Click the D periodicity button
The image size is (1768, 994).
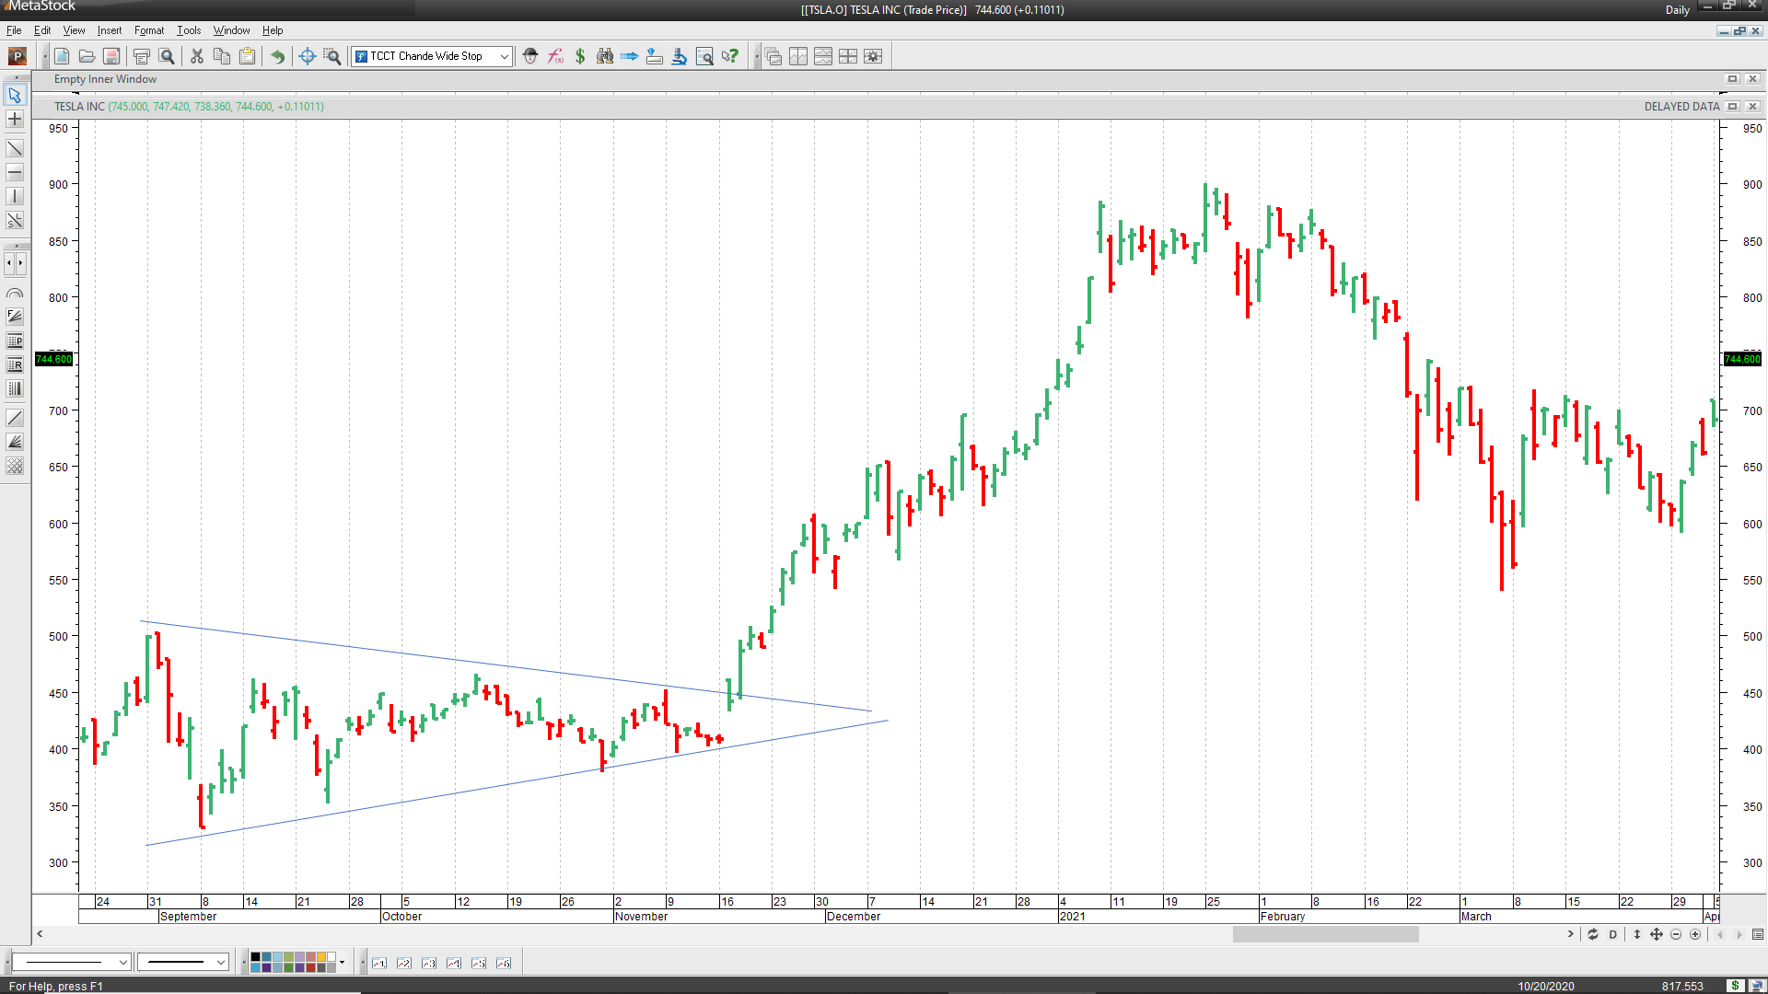(1613, 934)
